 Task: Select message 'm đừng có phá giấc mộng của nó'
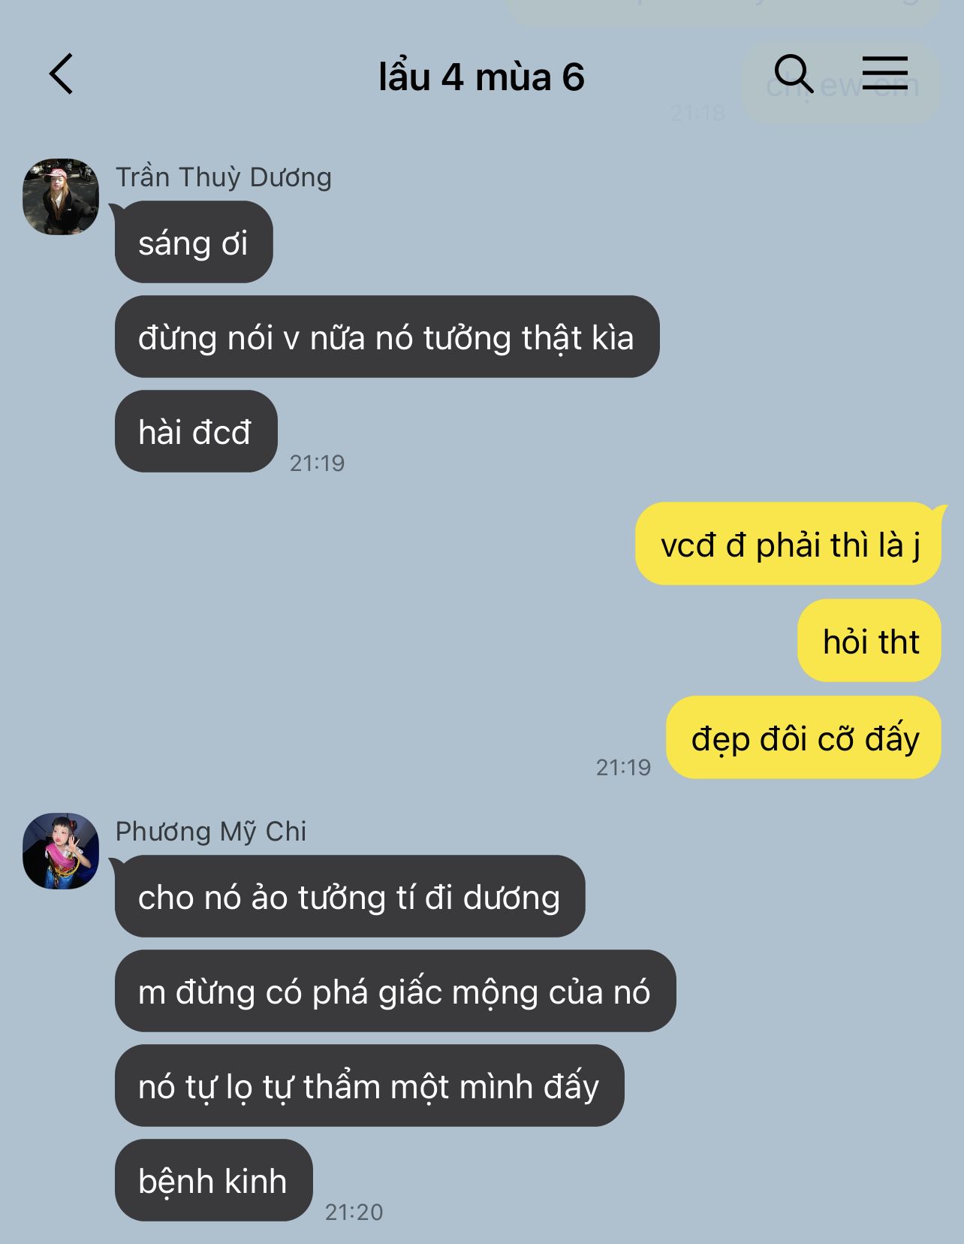pos(395,991)
